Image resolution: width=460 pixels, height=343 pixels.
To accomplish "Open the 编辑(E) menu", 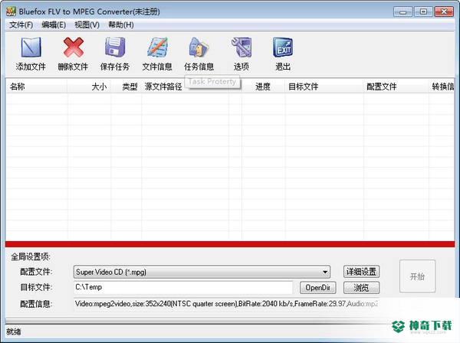I will point(54,25).
